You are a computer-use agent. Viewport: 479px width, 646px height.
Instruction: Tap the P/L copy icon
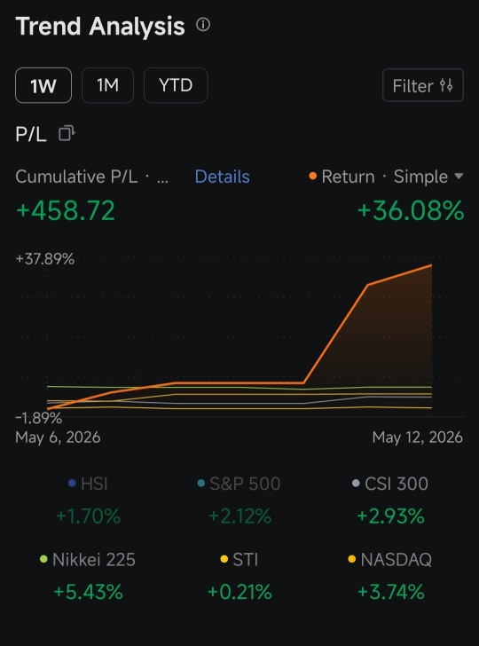pyautogui.click(x=67, y=133)
